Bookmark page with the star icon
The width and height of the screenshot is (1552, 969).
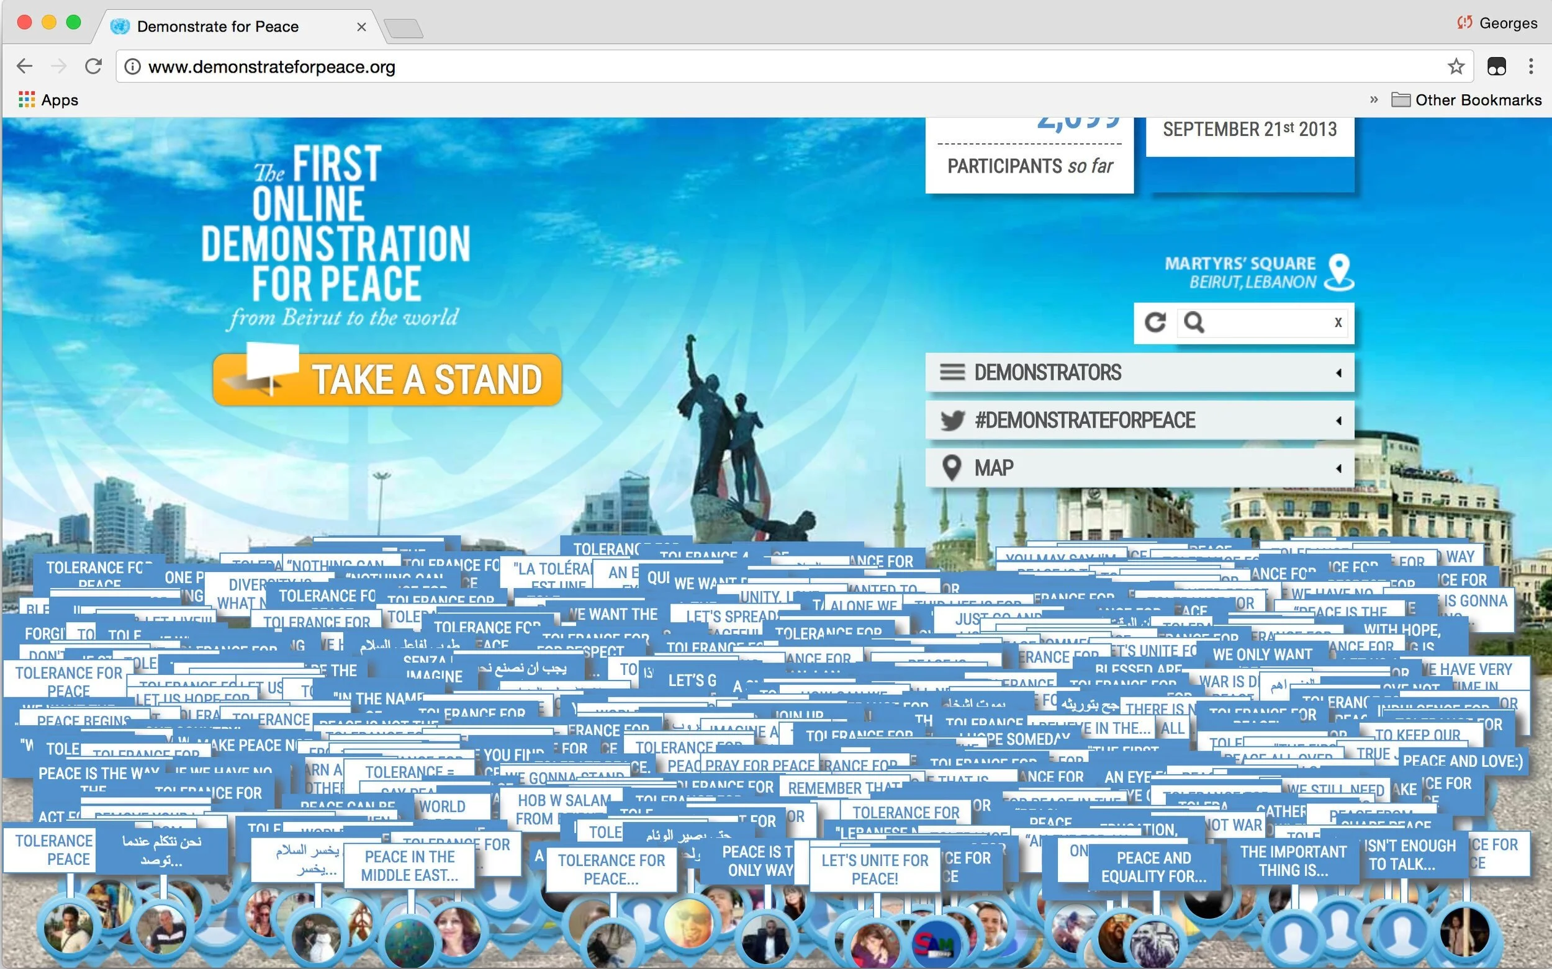pos(1456,66)
